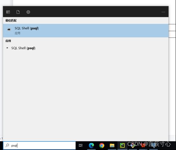Click the icon of the best match SQL Shell result
The width and height of the screenshot is (176, 150).
tap(9, 30)
